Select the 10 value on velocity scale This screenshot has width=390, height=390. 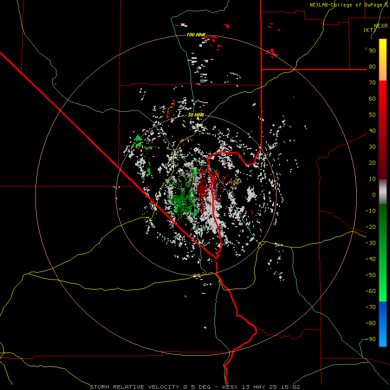pyautogui.click(x=372, y=179)
